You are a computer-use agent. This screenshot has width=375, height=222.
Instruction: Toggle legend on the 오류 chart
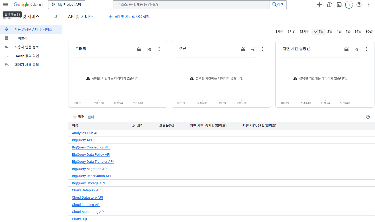click(x=243, y=49)
